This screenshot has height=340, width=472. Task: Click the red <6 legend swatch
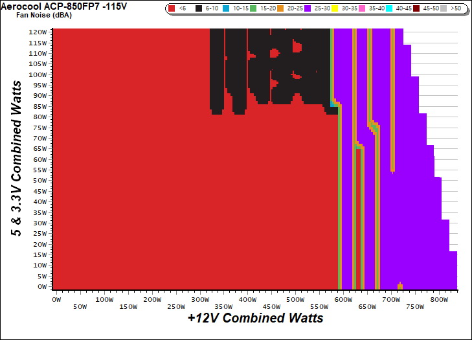[172, 9]
